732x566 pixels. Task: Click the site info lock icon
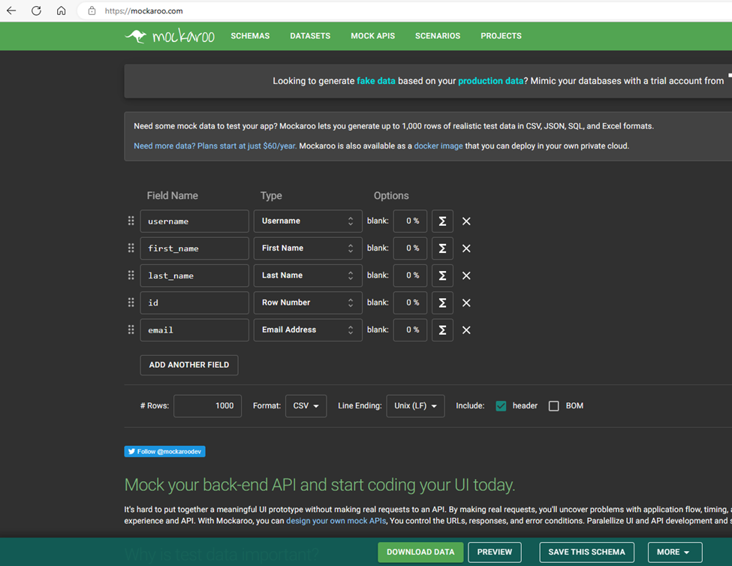pos(92,11)
